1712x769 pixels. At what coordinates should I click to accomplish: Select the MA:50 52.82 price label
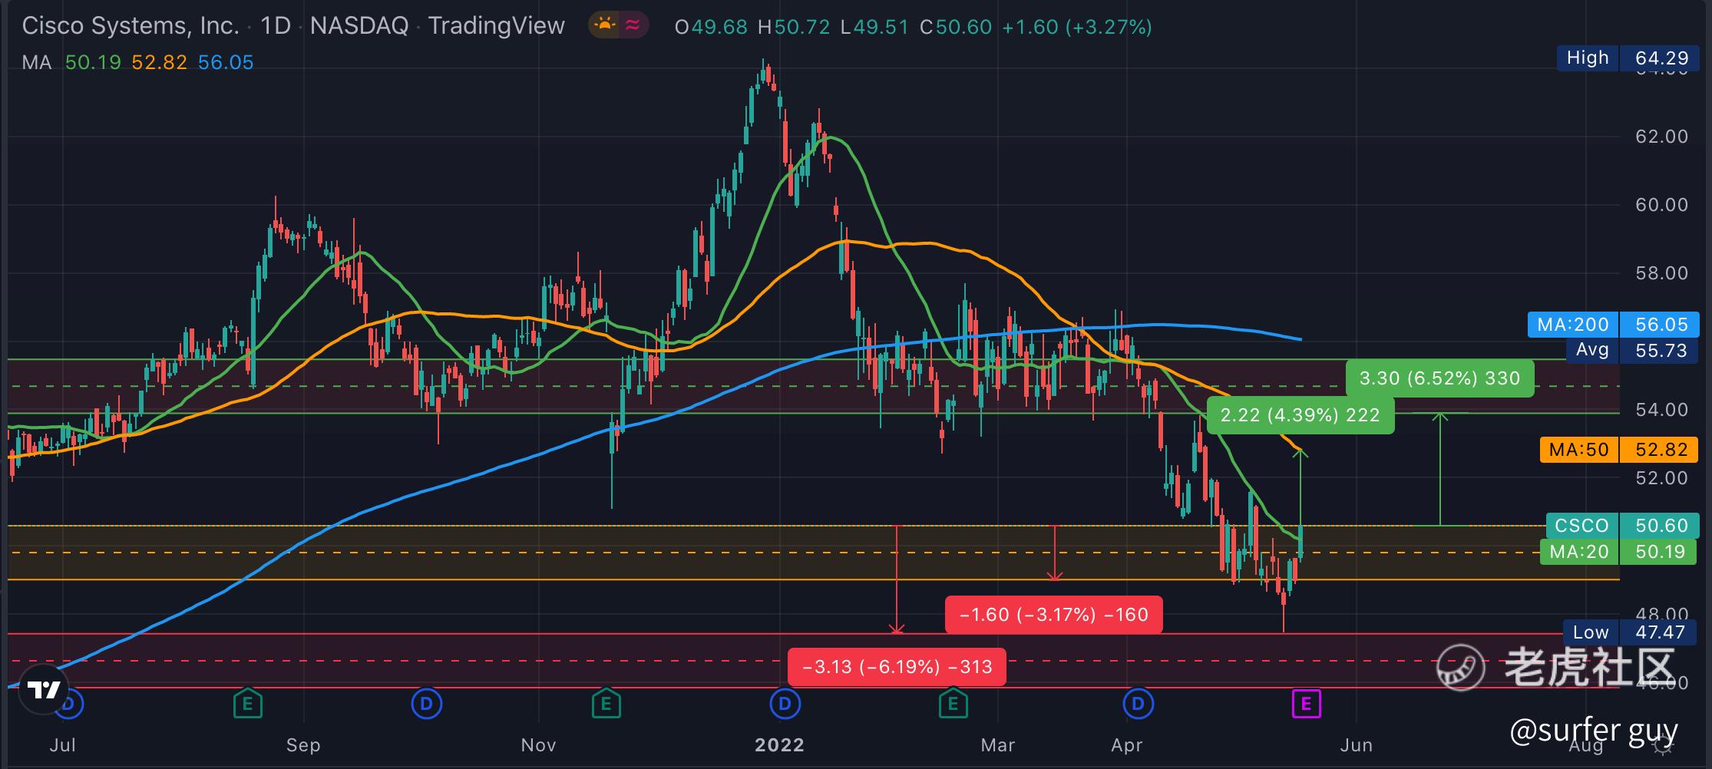point(1619,450)
